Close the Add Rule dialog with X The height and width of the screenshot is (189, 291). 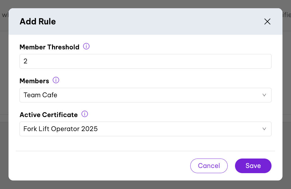[267, 21]
